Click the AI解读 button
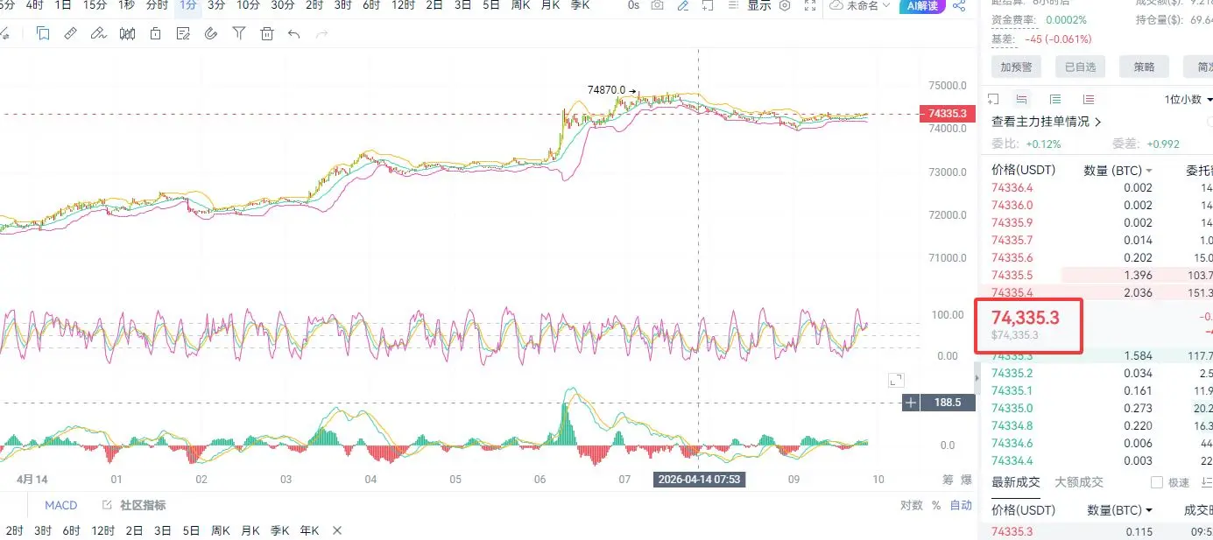The width and height of the screenshot is (1213, 540). pos(922,5)
